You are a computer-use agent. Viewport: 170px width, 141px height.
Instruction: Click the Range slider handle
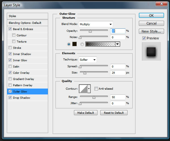pos(94,97)
